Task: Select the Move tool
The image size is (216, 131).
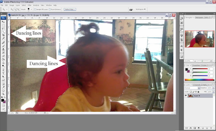Action: point(3,22)
